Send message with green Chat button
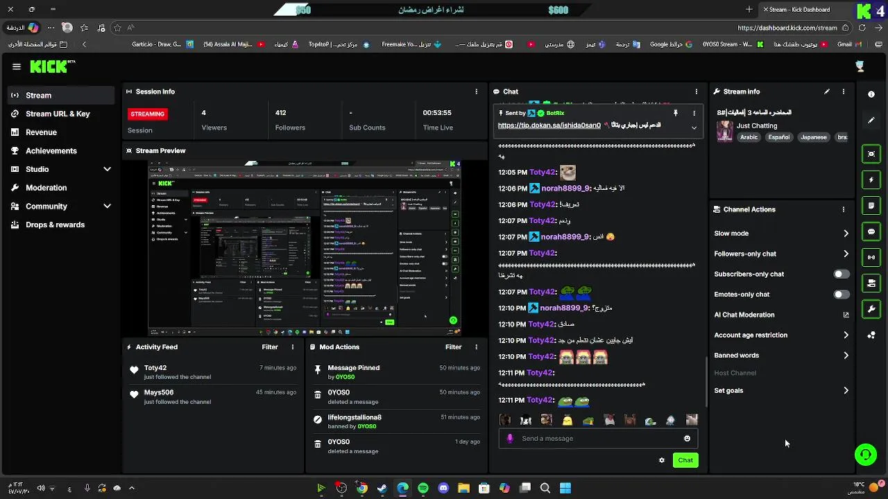This screenshot has width=888, height=499. 685,460
